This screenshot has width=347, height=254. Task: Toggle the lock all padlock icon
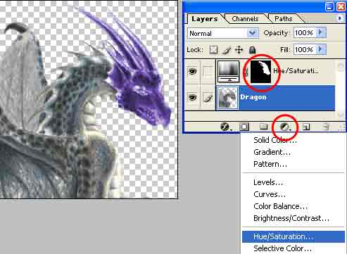click(252, 49)
